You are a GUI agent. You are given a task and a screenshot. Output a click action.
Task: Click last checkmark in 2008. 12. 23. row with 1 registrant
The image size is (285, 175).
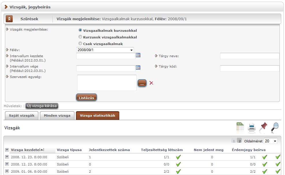[x=278, y=157]
